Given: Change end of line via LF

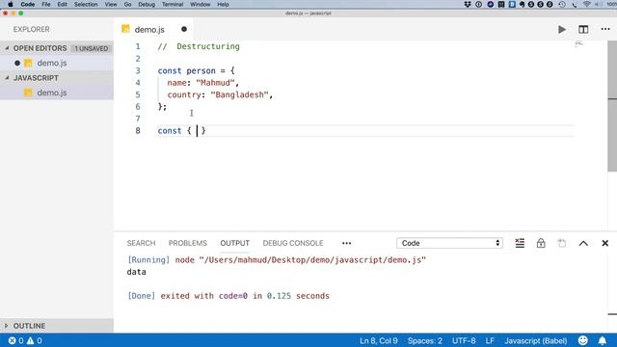Looking at the screenshot, I should (x=490, y=340).
